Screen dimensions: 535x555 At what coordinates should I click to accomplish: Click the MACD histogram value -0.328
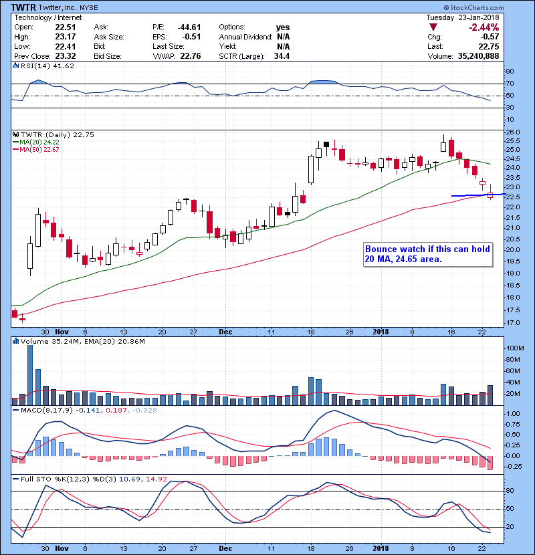click(x=144, y=411)
